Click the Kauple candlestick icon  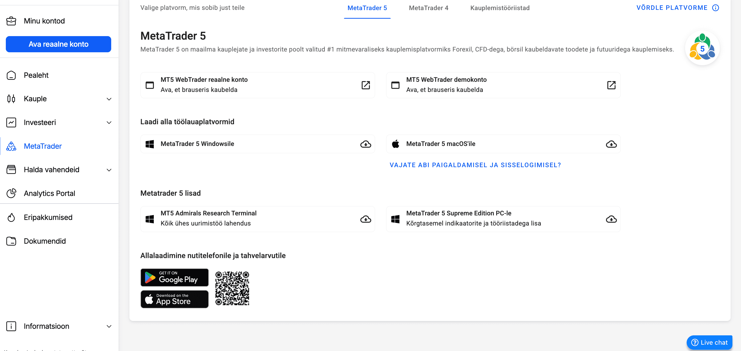coord(11,99)
